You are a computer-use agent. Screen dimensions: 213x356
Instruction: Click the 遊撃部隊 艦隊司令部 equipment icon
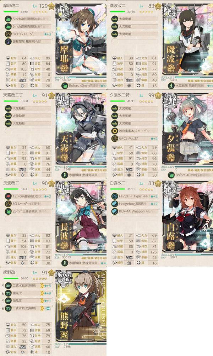(x=8, y=42)
